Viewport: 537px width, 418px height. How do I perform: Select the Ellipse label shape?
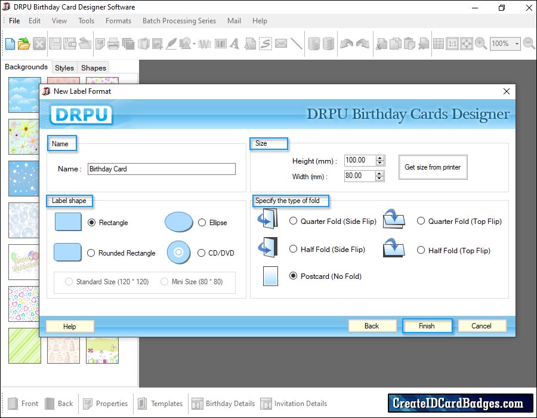(x=202, y=223)
